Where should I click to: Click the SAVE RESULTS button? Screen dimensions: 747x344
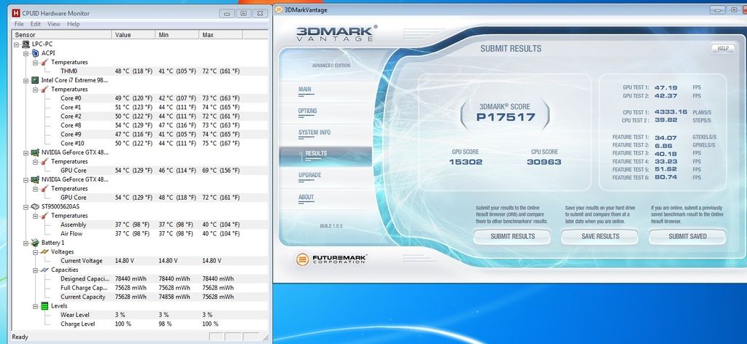(x=600, y=236)
